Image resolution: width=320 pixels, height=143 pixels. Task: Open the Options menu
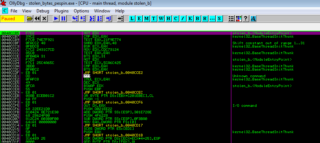coord(81,11)
